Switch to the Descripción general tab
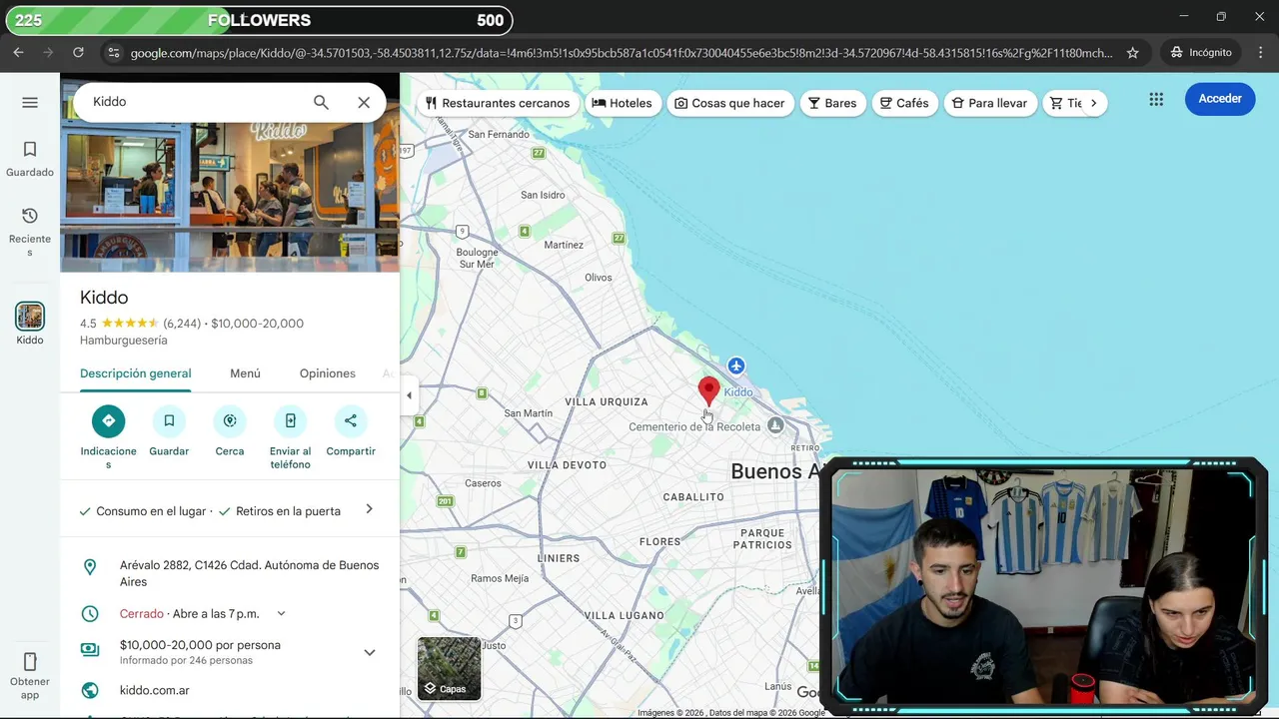The height and width of the screenshot is (719, 1279). [136, 373]
